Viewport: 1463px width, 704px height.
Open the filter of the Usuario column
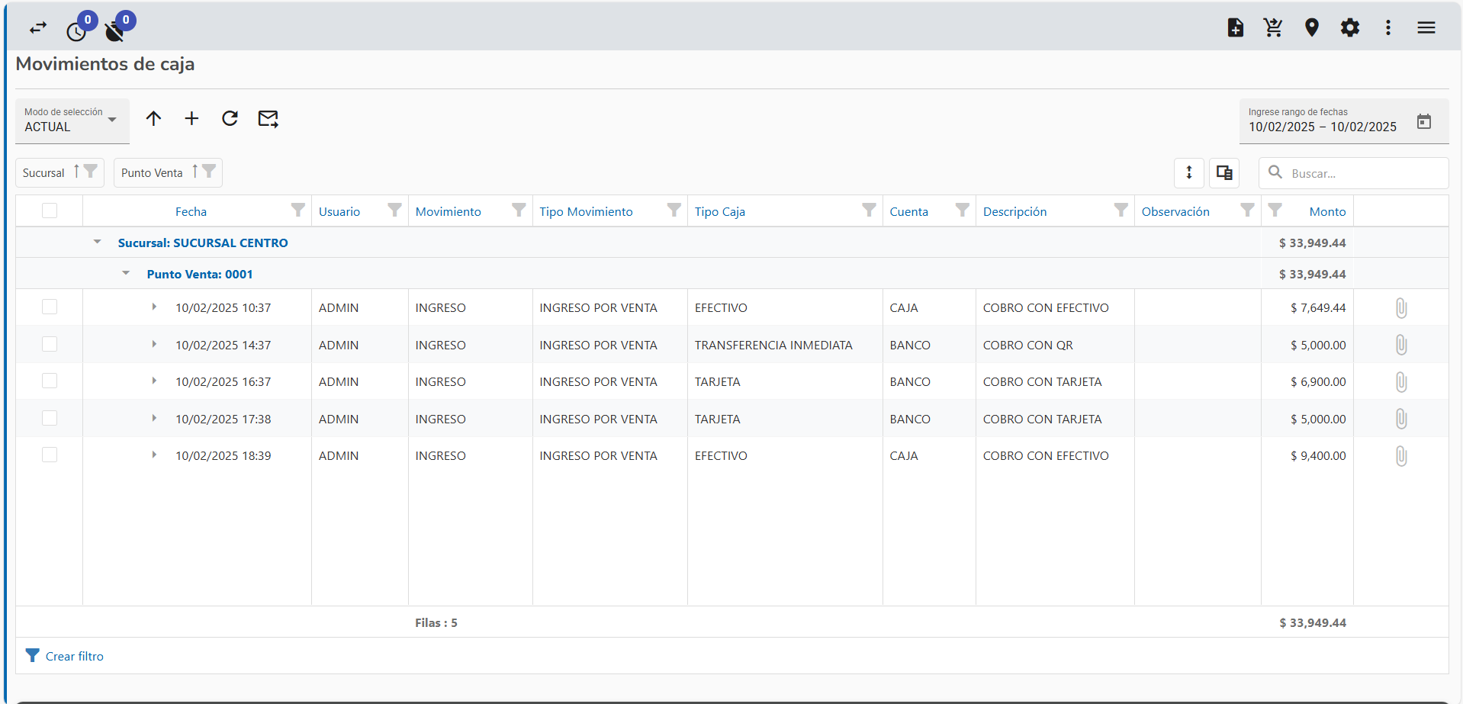pos(394,210)
